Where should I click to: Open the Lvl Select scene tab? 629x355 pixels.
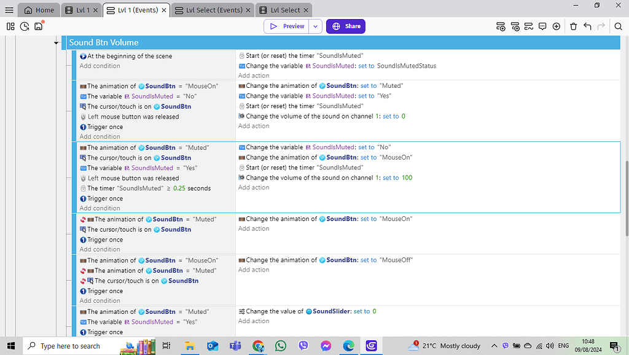click(x=284, y=10)
